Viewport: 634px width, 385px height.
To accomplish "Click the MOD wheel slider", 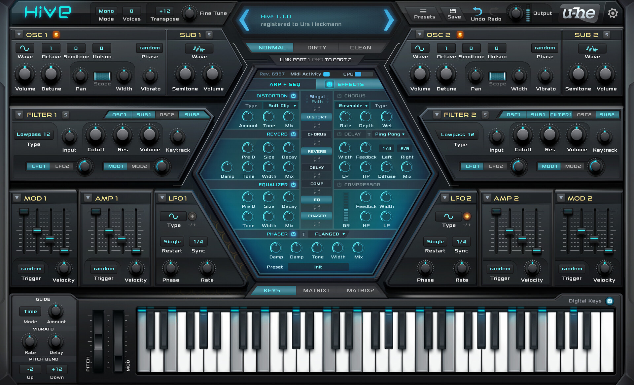I will click(118, 341).
